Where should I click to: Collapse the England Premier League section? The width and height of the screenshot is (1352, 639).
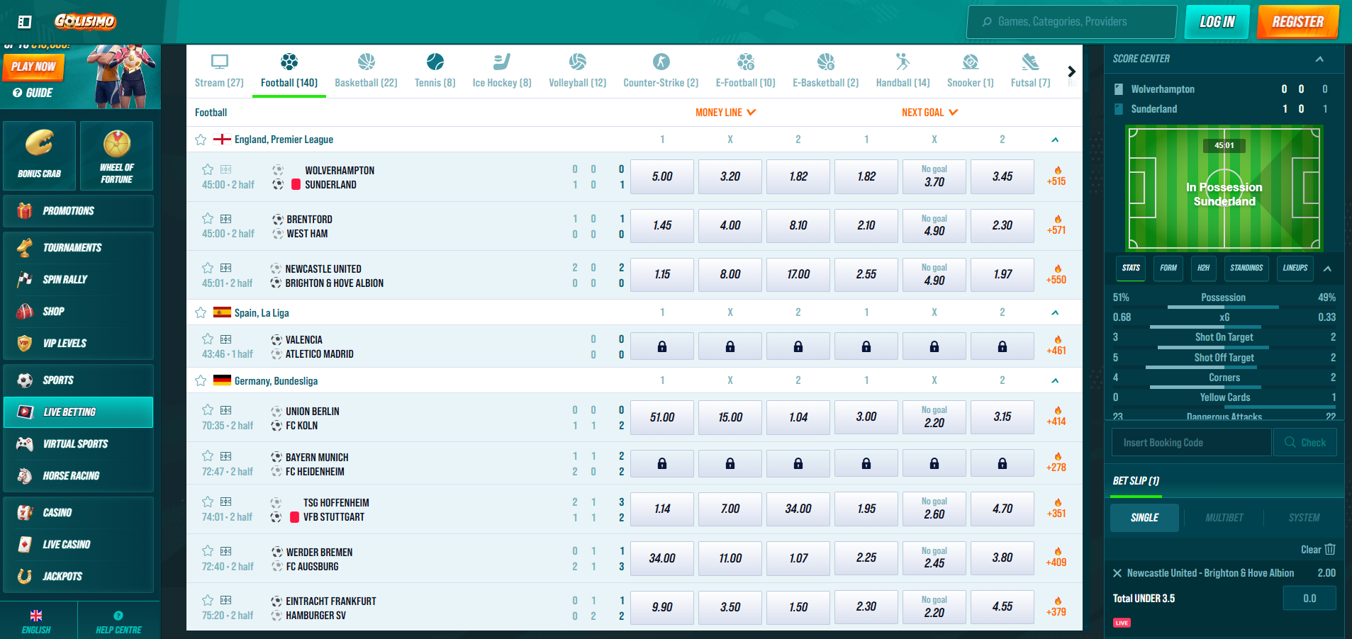point(1055,140)
